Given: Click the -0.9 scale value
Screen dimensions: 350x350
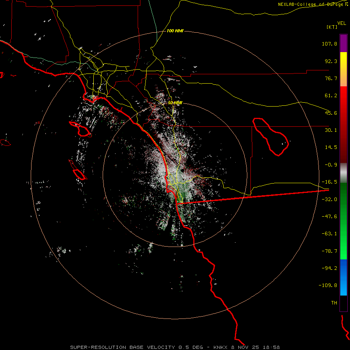Looking at the screenshot, I should pos(331,165).
